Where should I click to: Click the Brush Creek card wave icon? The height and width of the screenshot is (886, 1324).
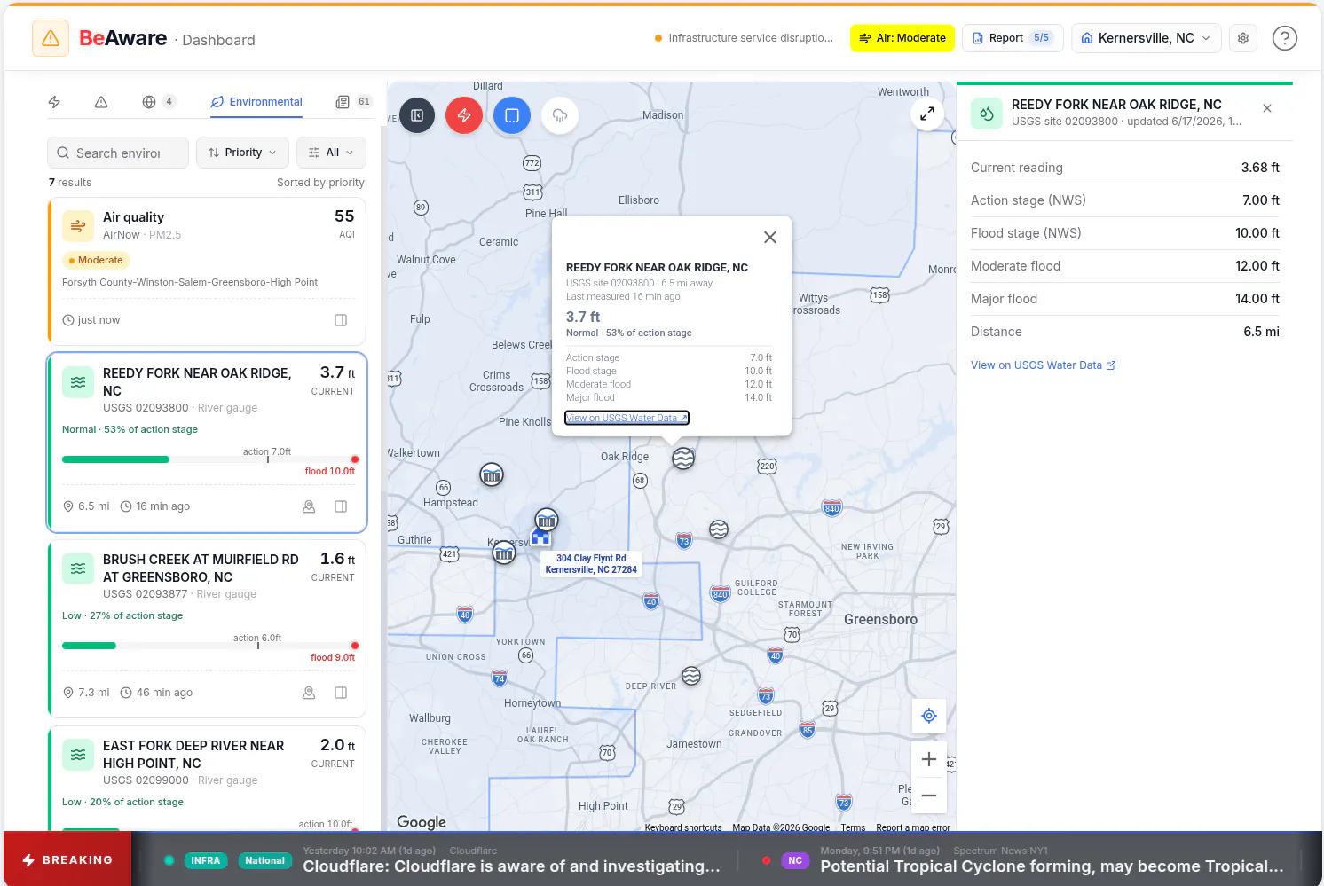tap(78, 568)
